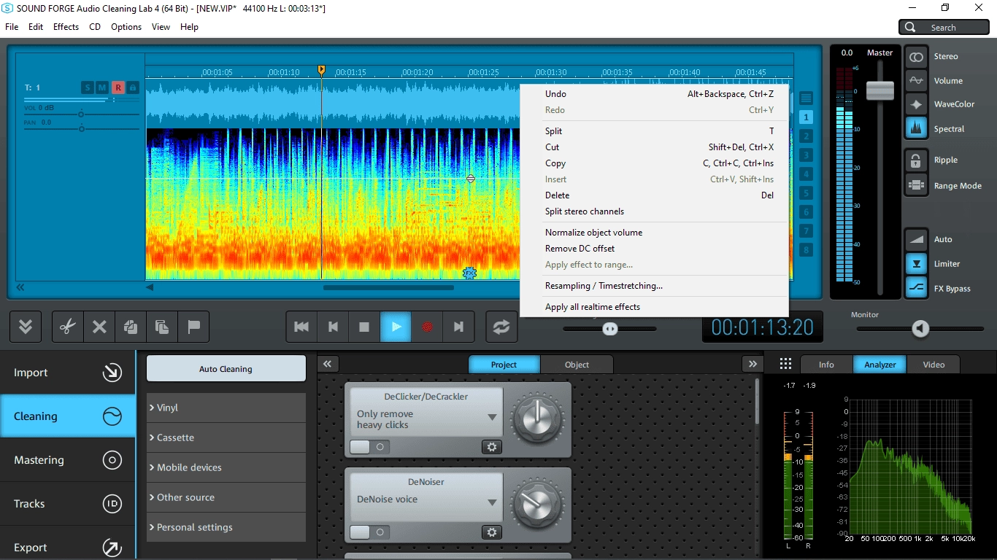Stop playback

(x=364, y=327)
